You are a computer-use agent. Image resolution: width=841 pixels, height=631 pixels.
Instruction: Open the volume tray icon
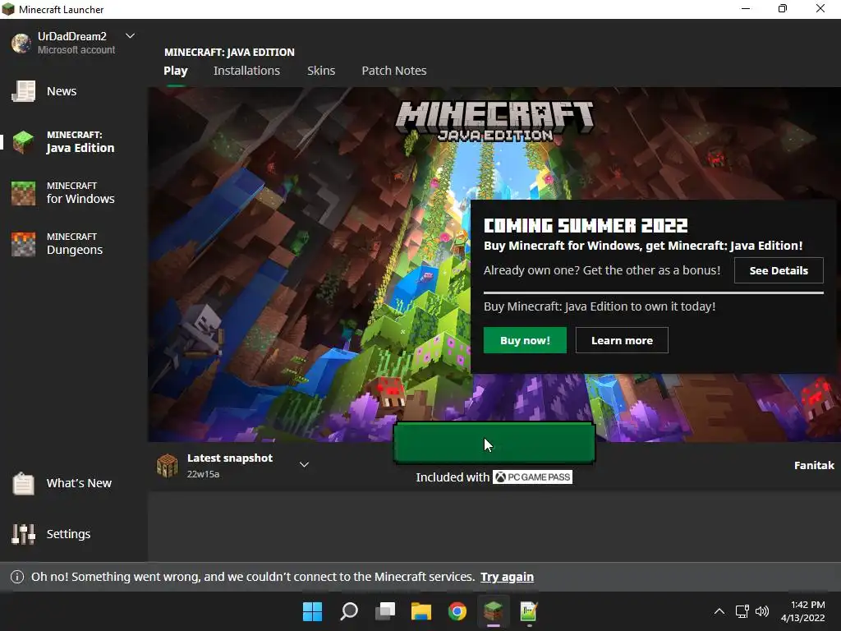click(761, 611)
